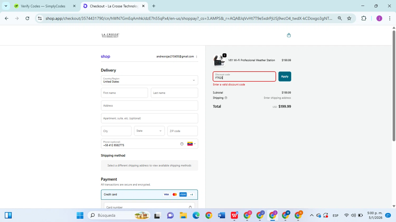Go back using browser back arrow
The height and width of the screenshot is (222, 396).
tap(7, 18)
